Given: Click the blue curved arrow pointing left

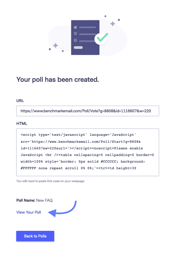Looking at the screenshot, I should click(x=63, y=209).
